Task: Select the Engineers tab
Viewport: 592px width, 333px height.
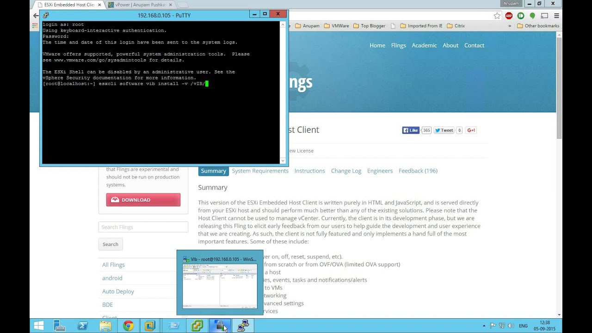Action: coord(380,171)
